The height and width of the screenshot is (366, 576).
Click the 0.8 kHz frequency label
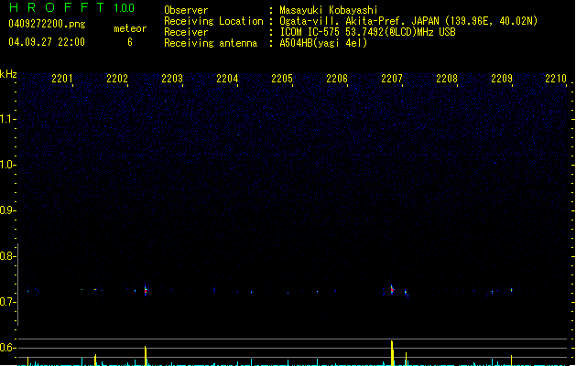(x=7, y=256)
